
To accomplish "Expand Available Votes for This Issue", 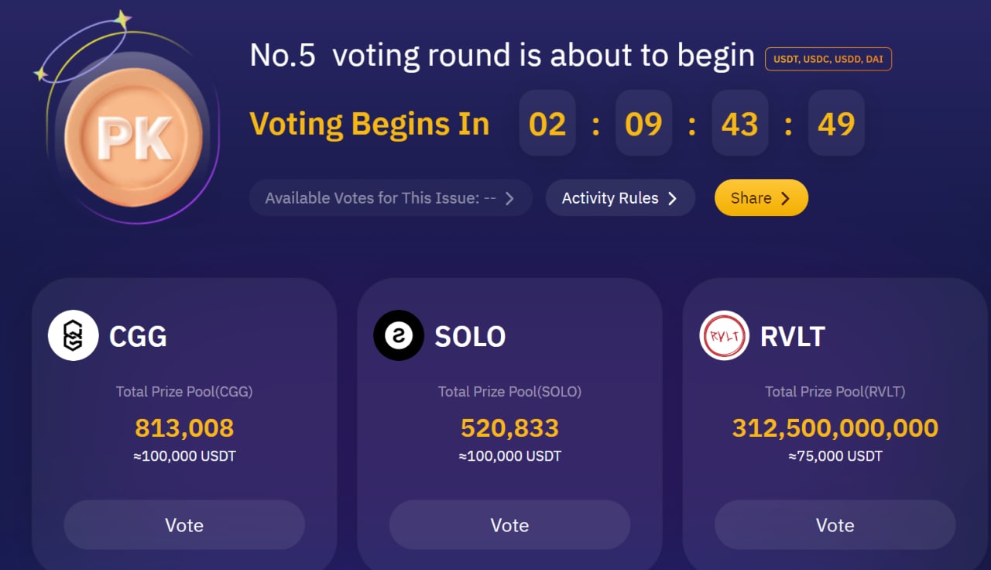I will point(390,198).
